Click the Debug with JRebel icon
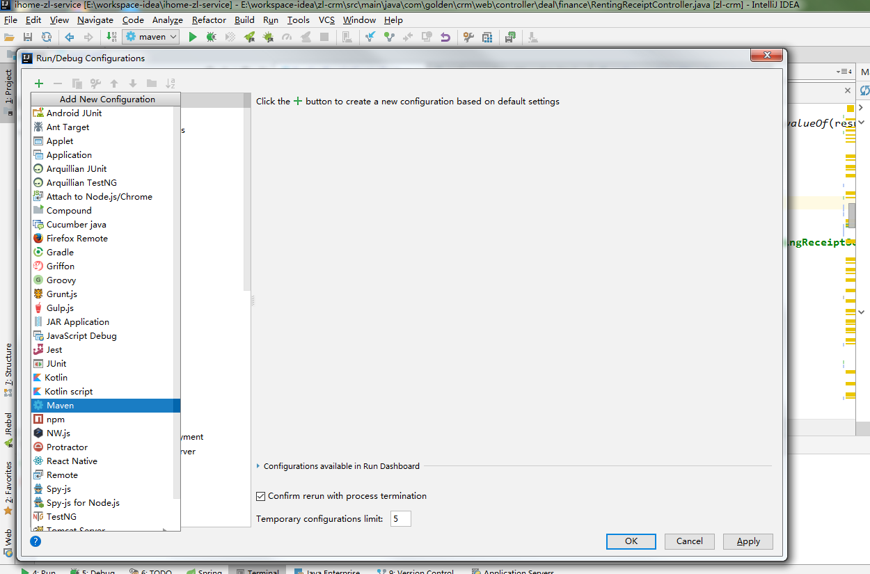The image size is (870, 574). [268, 37]
